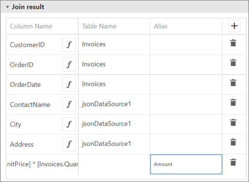Open expression editor for City

click(x=69, y=124)
